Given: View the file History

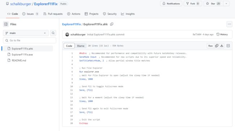Looking at the screenshot, I should click(222, 34).
